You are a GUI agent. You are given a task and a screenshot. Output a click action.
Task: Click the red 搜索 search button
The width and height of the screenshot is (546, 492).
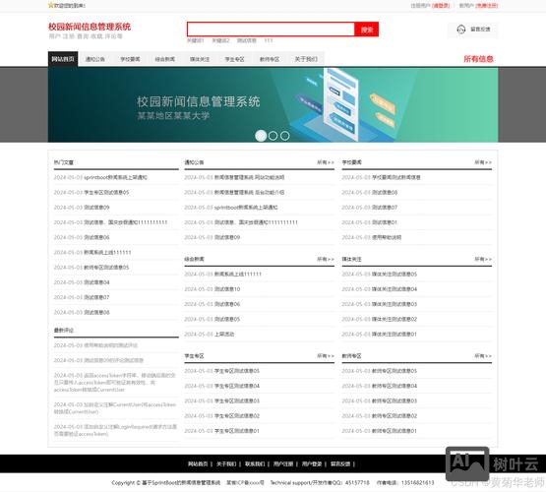pyautogui.click(x=367, y=30)
